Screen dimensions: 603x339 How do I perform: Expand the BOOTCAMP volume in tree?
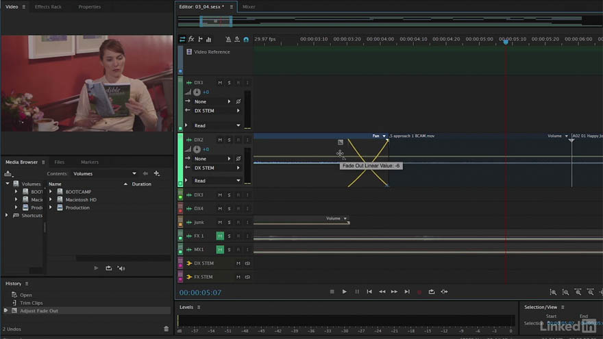point(16,191)
